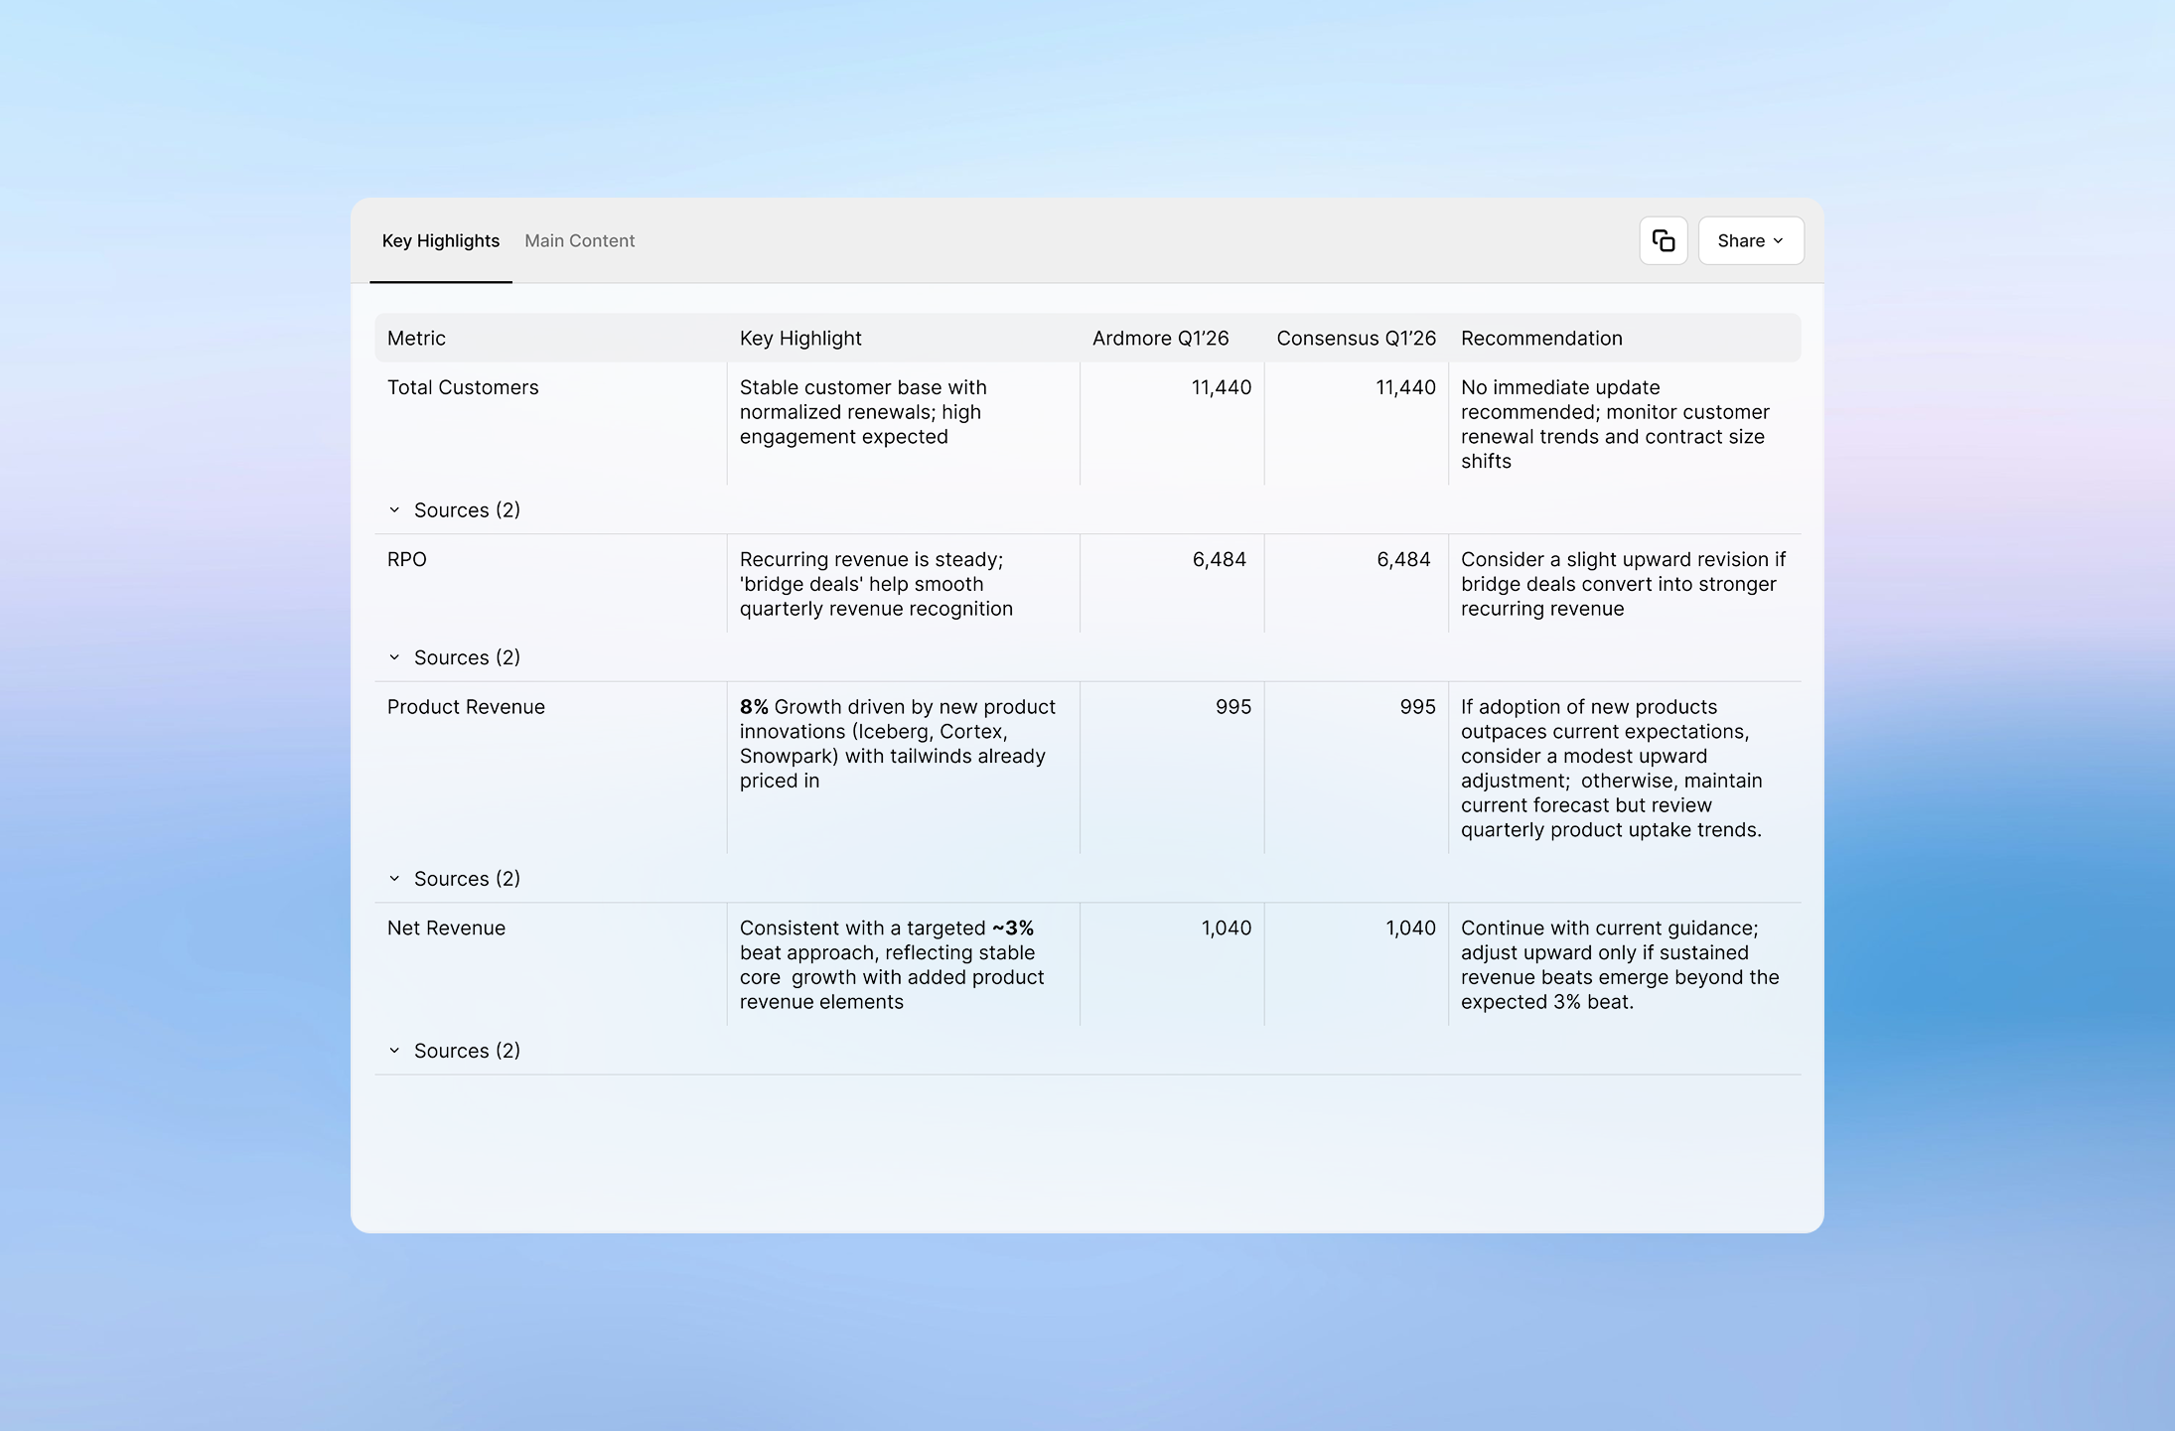Click the bold 8% growth highlight text

coord(754,707)
